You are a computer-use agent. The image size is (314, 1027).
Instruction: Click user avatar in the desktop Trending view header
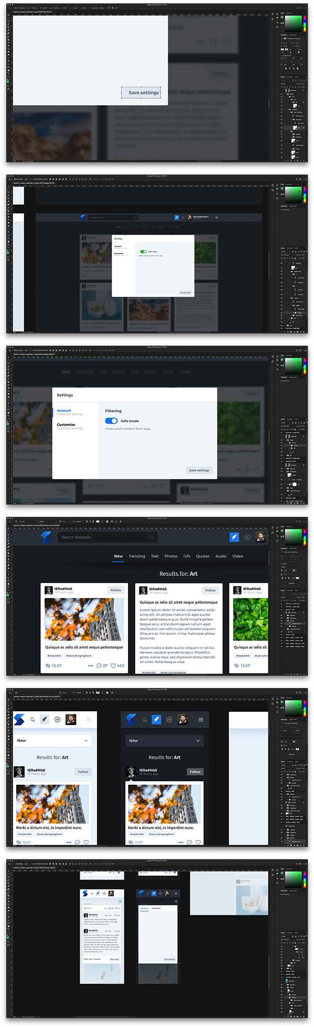261,537
